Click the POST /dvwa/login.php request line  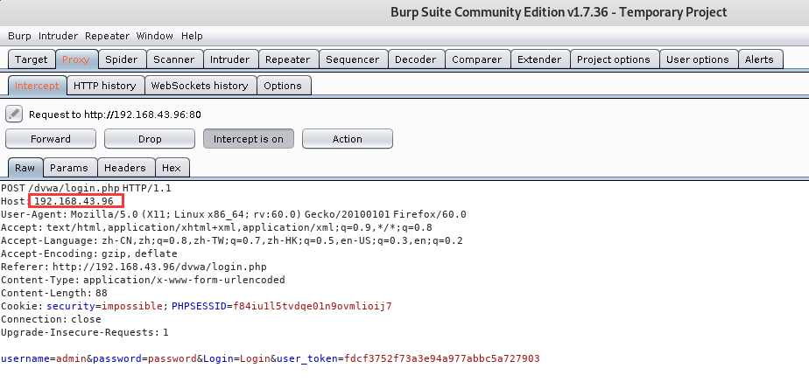pyautogui.click(x=86, y=188)
